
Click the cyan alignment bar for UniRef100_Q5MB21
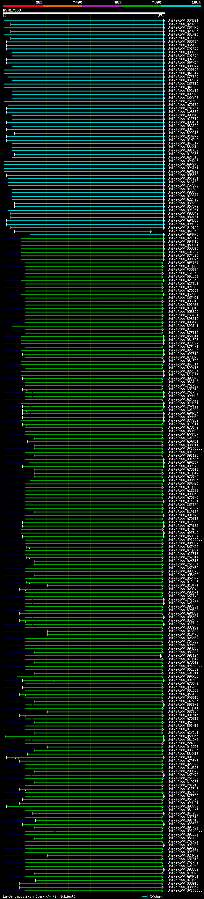pyautogui.click(x=84, y=21)
